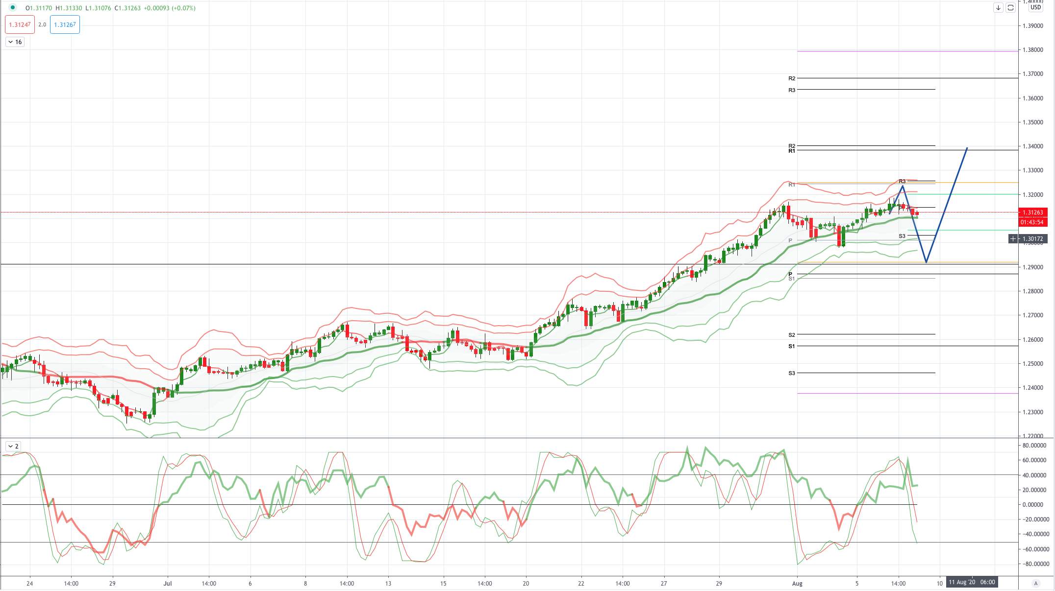Click the plus icon beside 1.30172
The width and height of the screenshot is (1055, 591).
click(x=1013, y=239)
